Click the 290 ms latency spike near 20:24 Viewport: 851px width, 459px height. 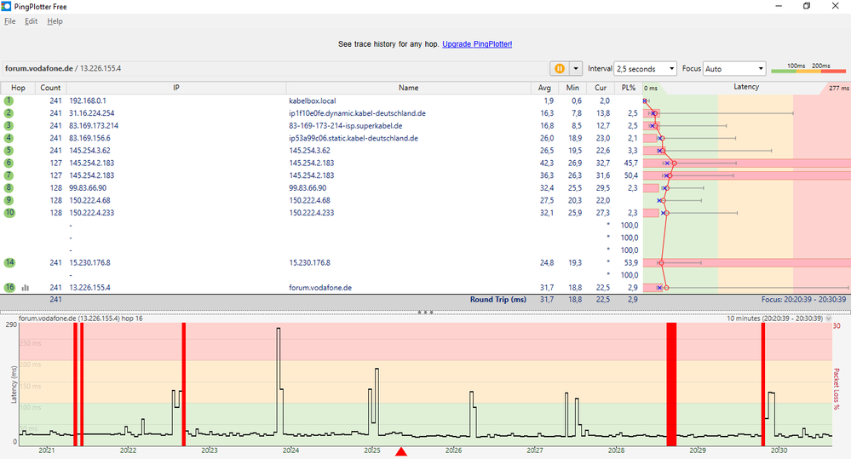tap(279, 358)
